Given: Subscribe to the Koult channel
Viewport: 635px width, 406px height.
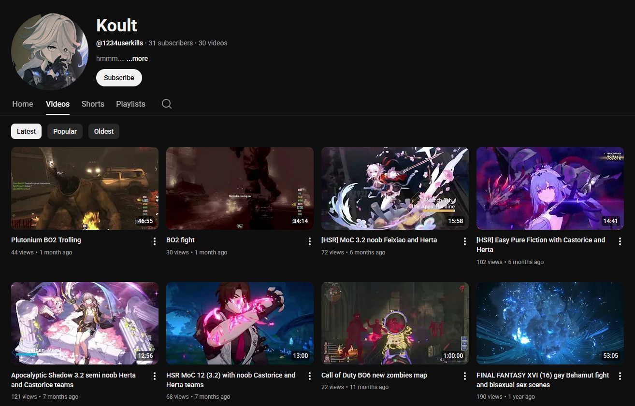Looking at the screenshot, I should coord(119,78).
